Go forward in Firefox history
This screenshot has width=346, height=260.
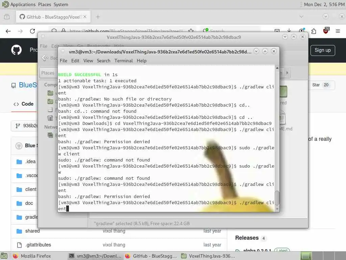(20, 31)
